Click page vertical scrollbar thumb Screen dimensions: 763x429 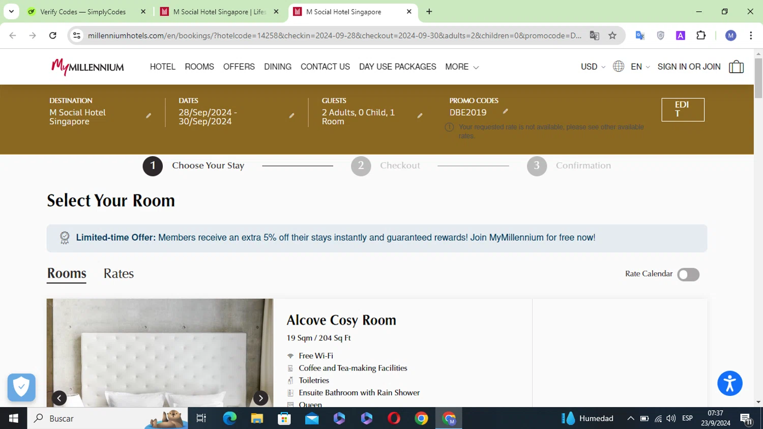click(x=758, y=78)
